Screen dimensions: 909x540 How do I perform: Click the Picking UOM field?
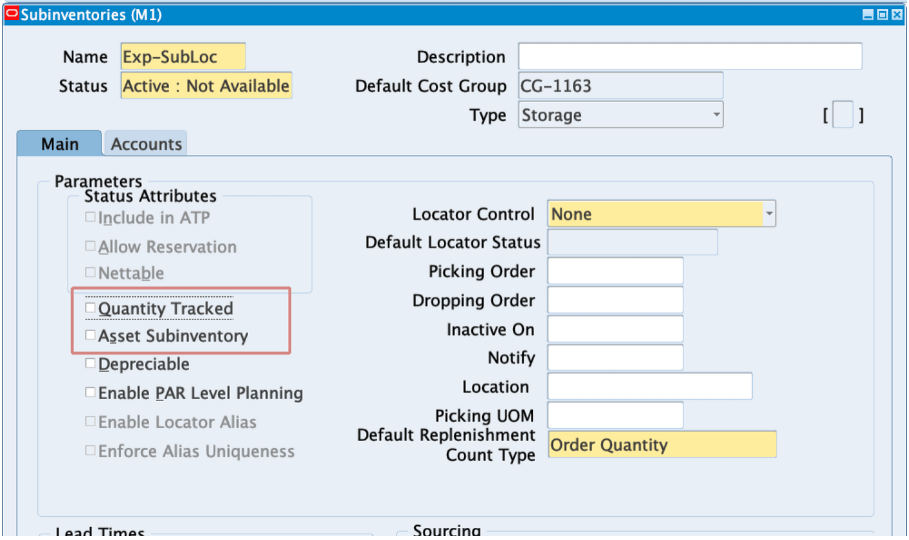click(x=614, y=415)
